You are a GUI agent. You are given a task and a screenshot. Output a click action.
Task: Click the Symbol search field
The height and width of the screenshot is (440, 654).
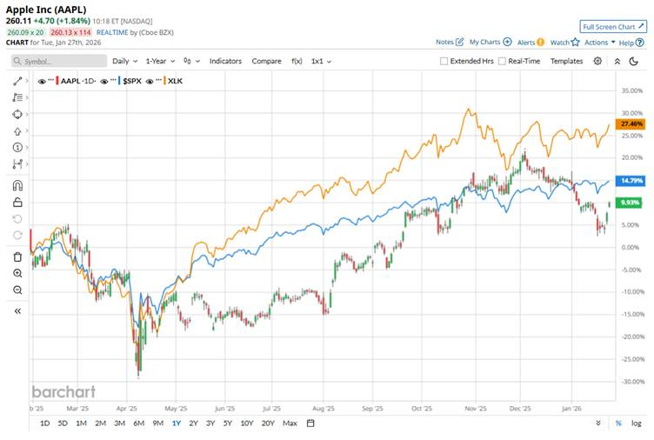[x=59, y=62]
